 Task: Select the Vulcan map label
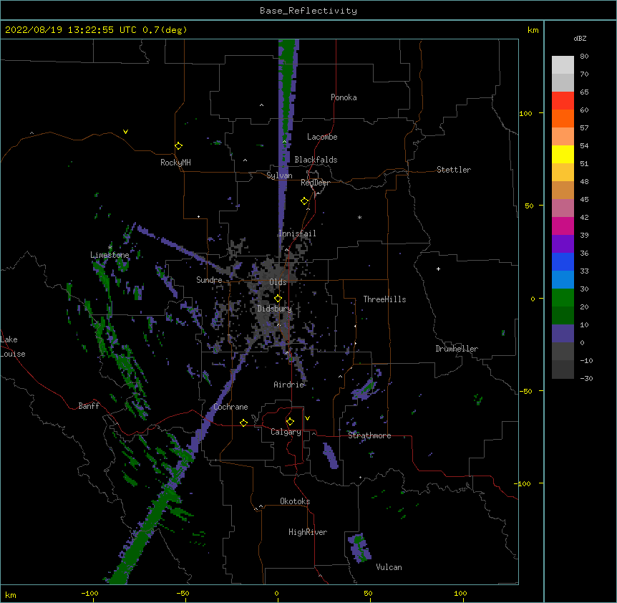(x=389, y=567)
